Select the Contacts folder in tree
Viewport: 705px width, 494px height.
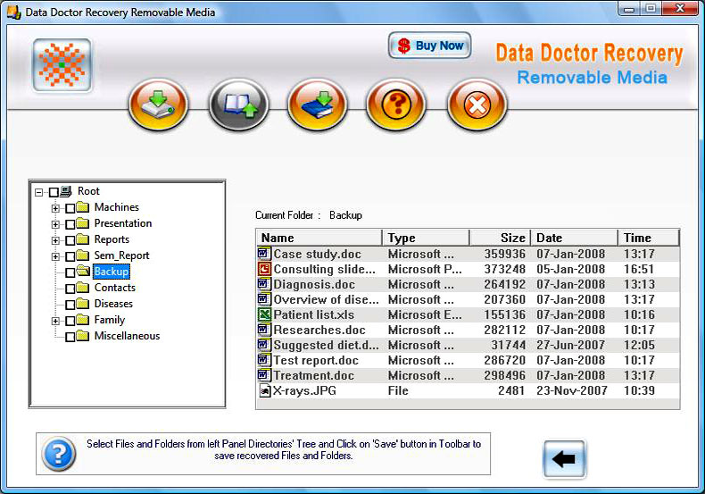[114, 288]
